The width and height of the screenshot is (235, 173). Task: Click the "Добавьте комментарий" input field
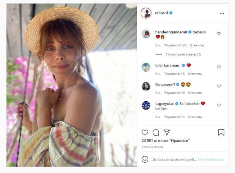point(174,159)
